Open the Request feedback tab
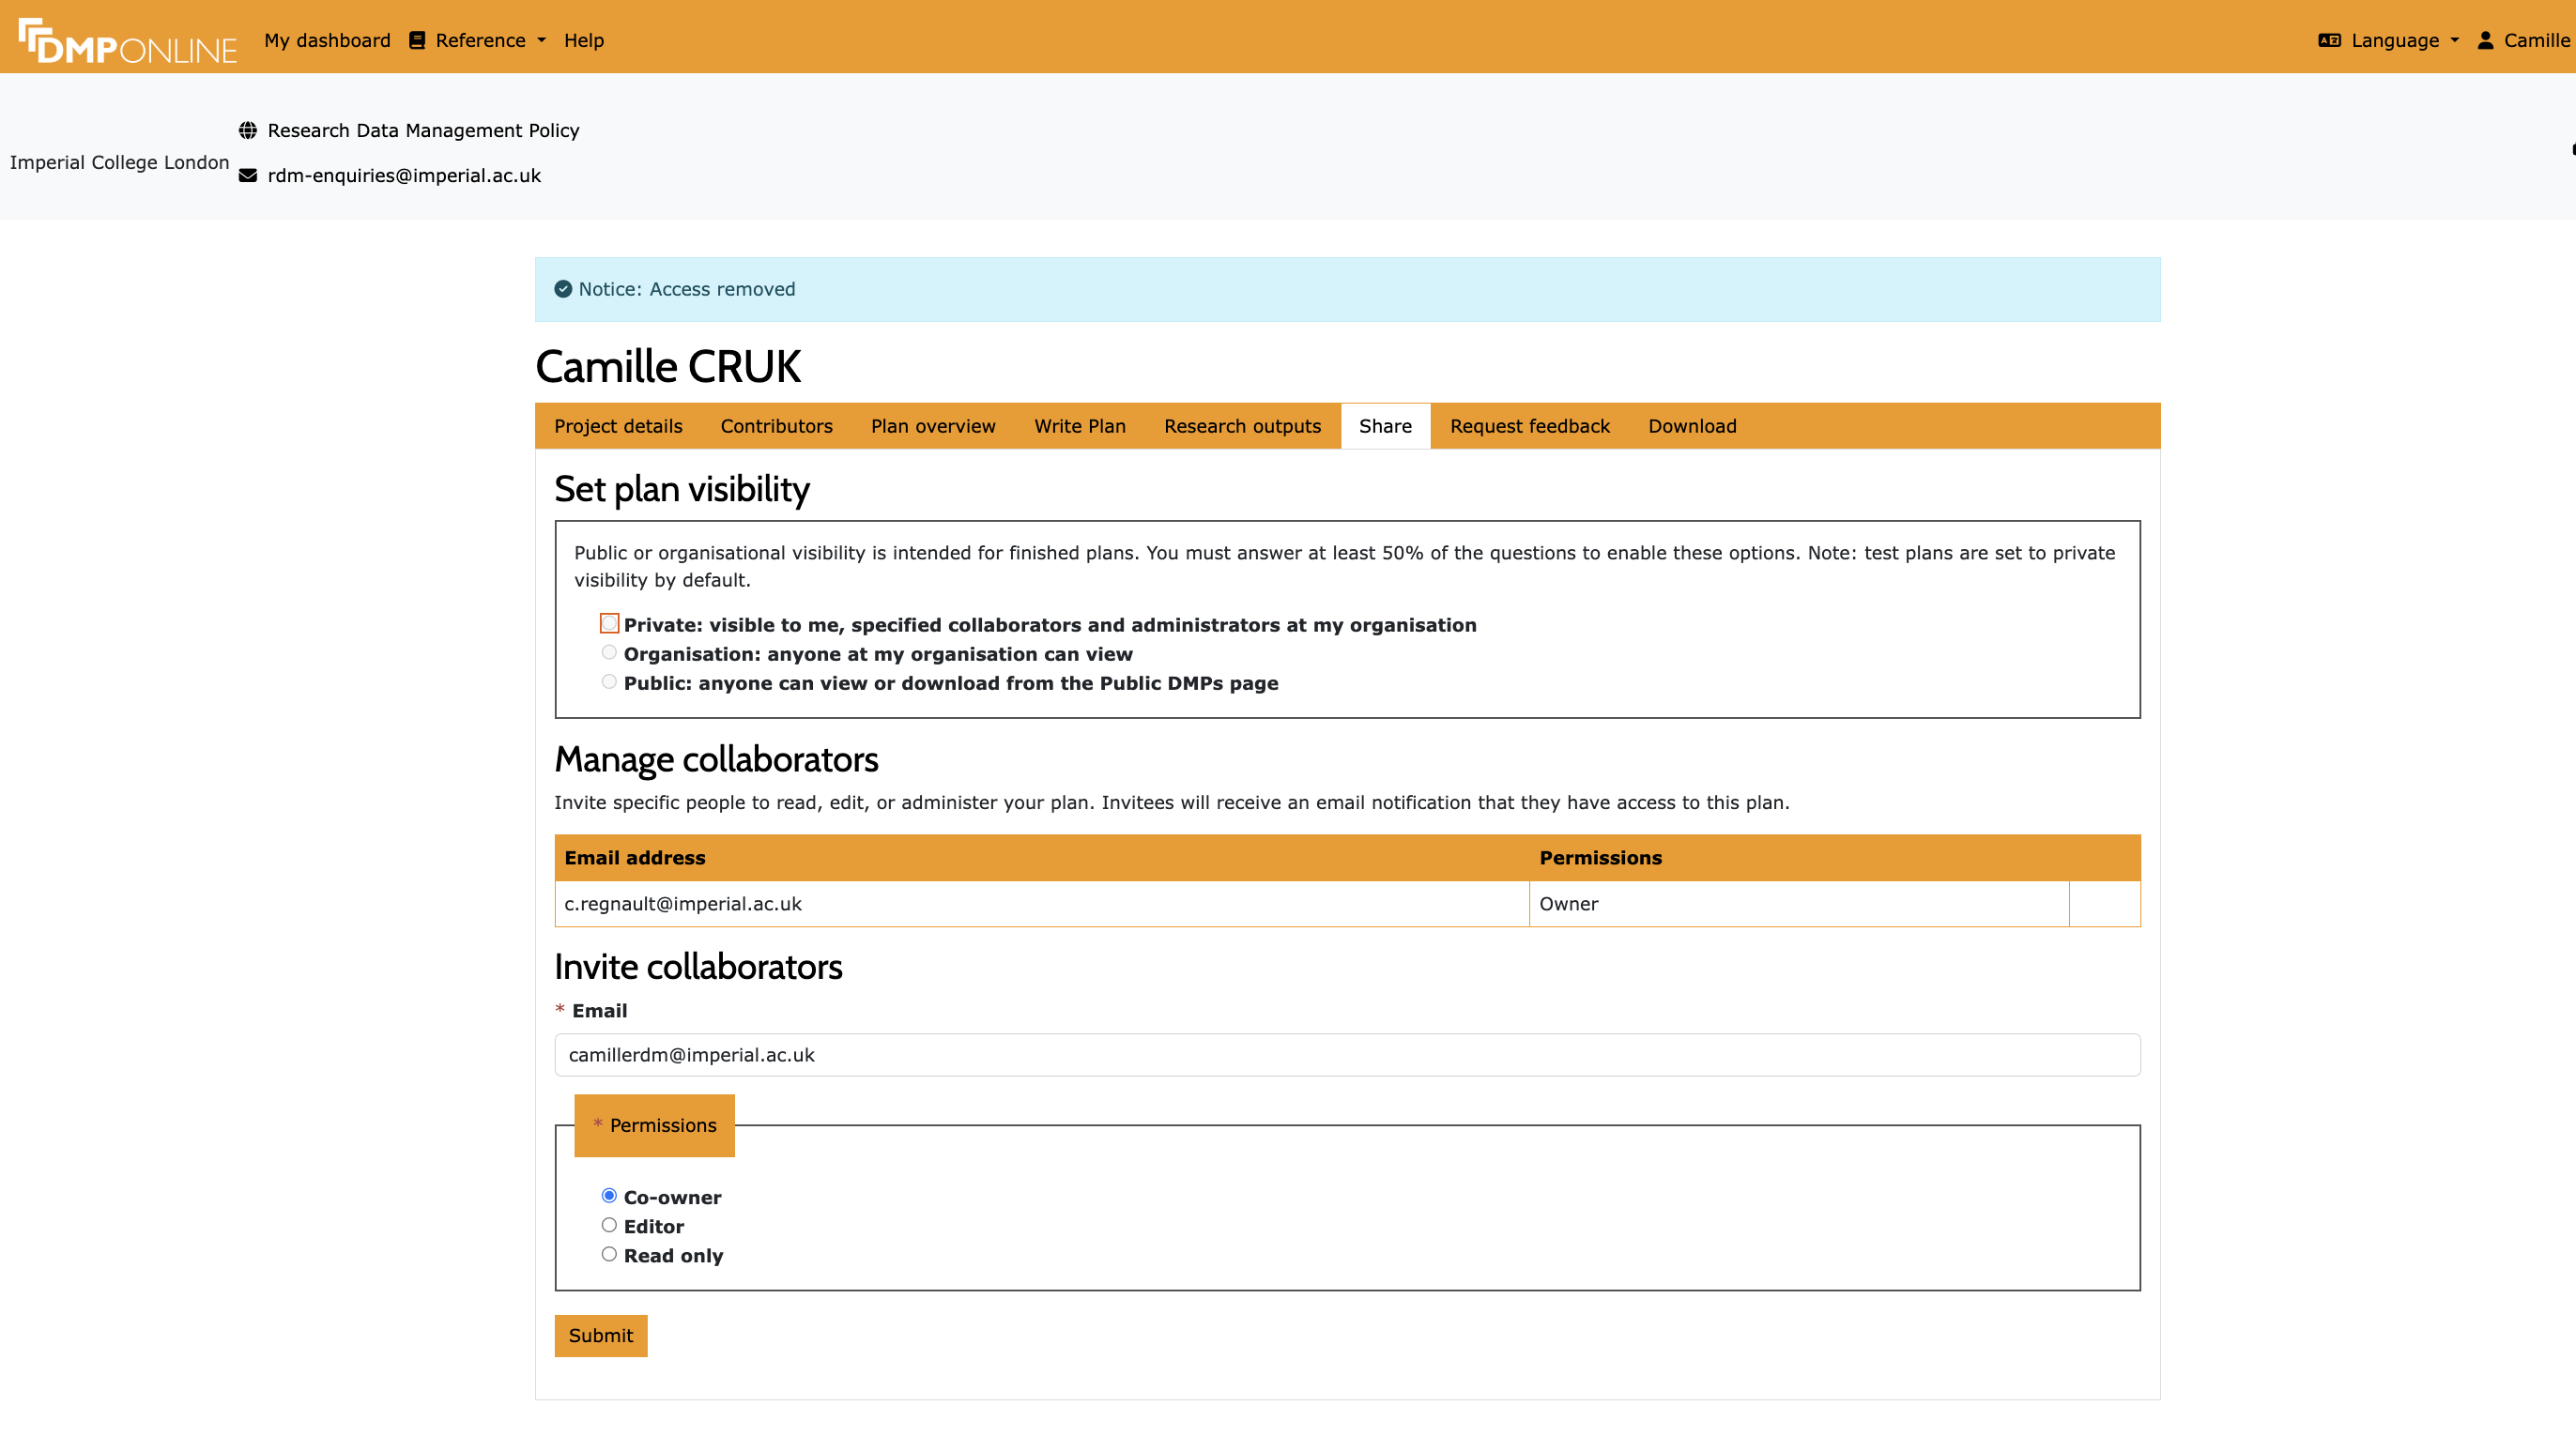This screenshot has height=1436, width=2576. click(x=1529, y=427)
